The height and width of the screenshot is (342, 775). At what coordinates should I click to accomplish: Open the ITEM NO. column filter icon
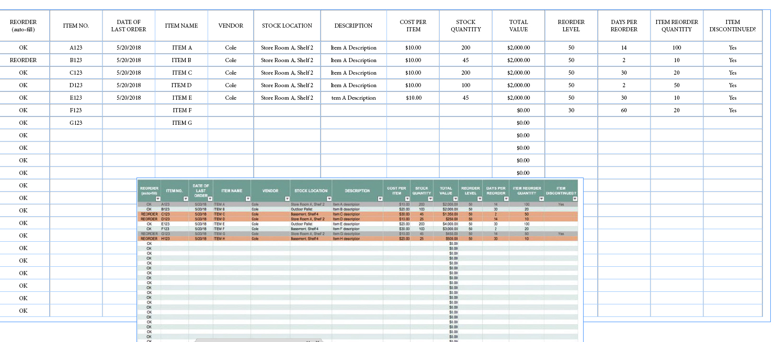coord(186,198)
